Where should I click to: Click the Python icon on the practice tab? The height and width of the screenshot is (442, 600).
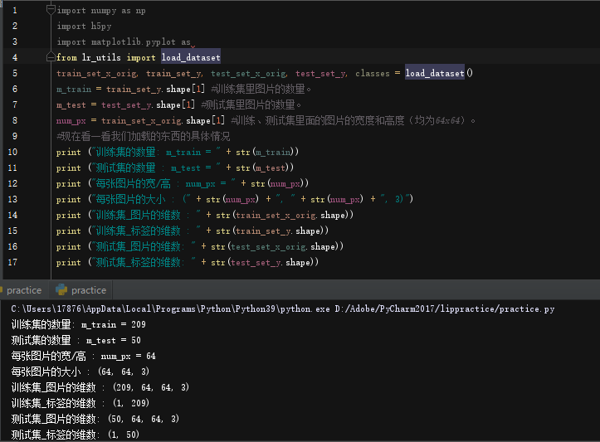tap(61, 290)
